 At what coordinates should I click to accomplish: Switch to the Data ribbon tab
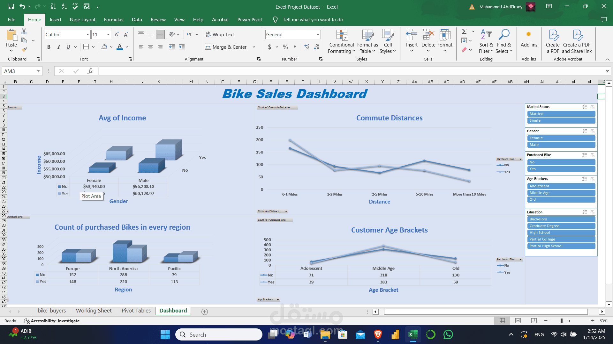click(137, 19)
